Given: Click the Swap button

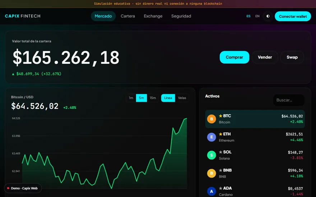Looking at the screenshot, I should coord(292,57).
